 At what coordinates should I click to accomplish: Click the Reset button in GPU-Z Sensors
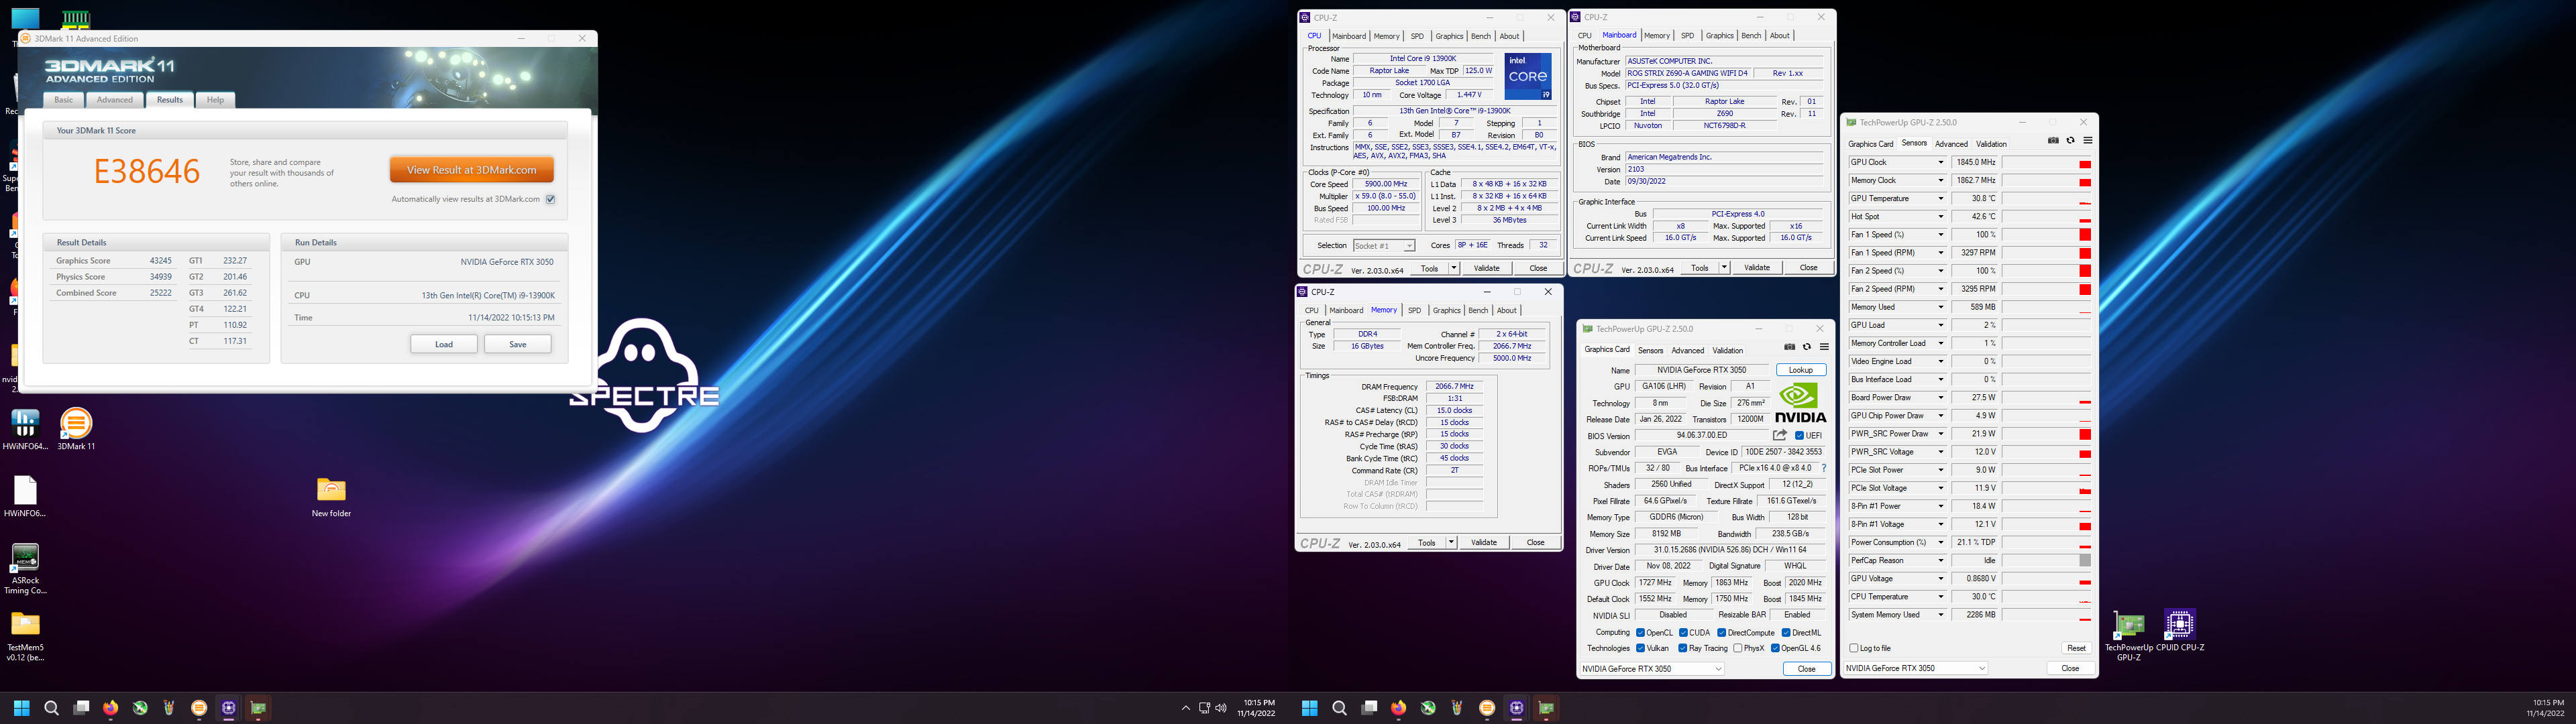coord(2076,648)
